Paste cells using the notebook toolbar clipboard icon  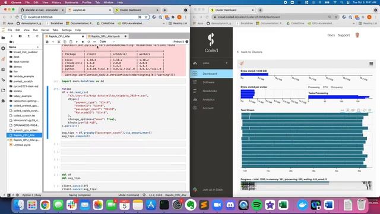click(x=71, y=42)
